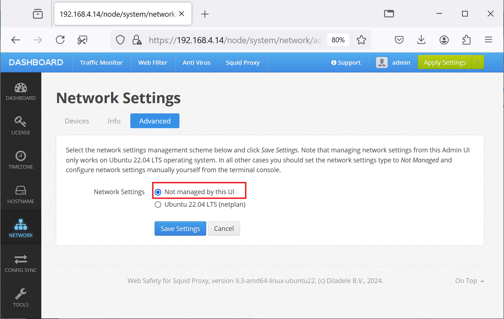
Task: Click the Save to Pocket icon
Action: pyautogui.click(x=399, y=40)
